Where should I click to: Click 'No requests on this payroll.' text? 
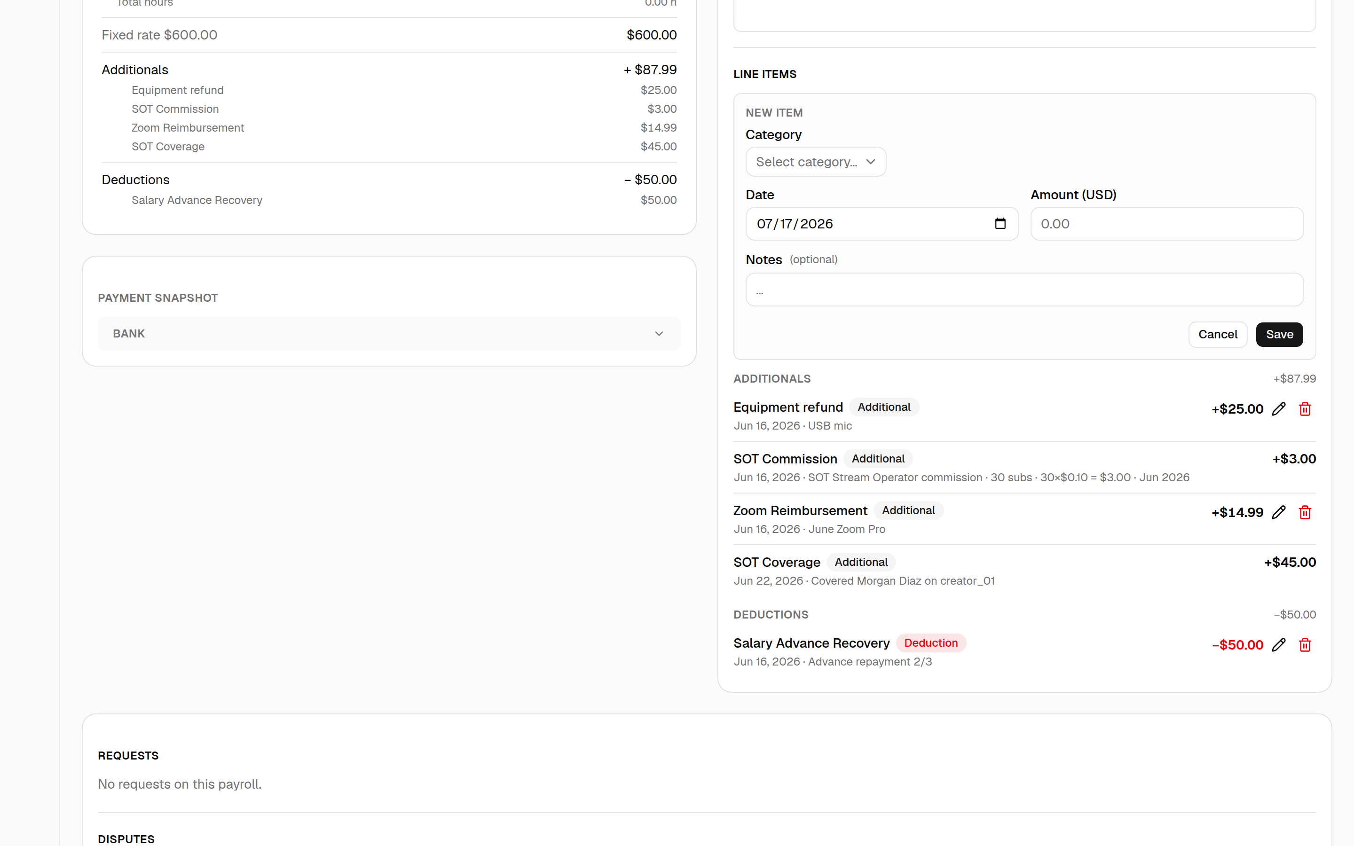[x=180, y=784]
